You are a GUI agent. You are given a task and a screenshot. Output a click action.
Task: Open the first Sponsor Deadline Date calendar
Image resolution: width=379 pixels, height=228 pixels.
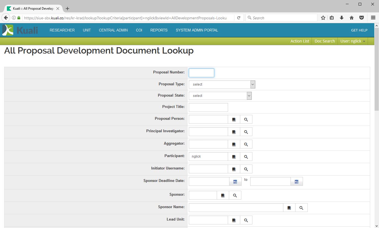[235, 182]
